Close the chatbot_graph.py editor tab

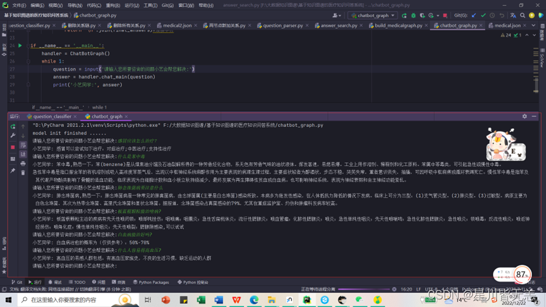coord(481,25)
